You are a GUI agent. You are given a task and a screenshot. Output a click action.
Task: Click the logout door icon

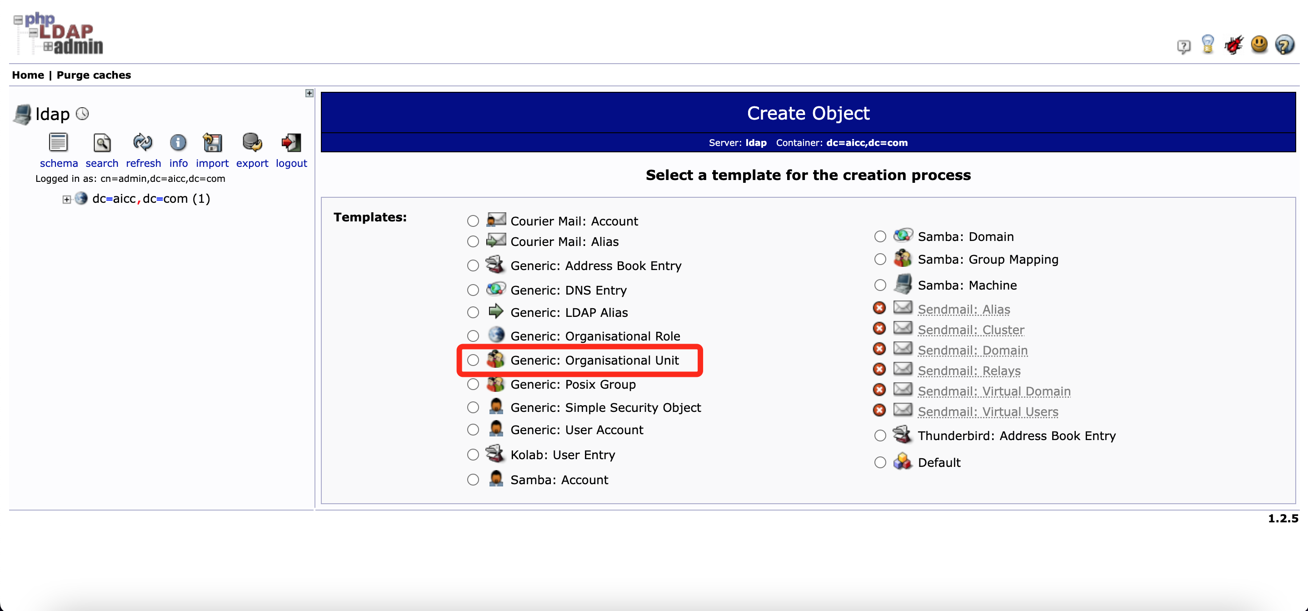point(291,143)
